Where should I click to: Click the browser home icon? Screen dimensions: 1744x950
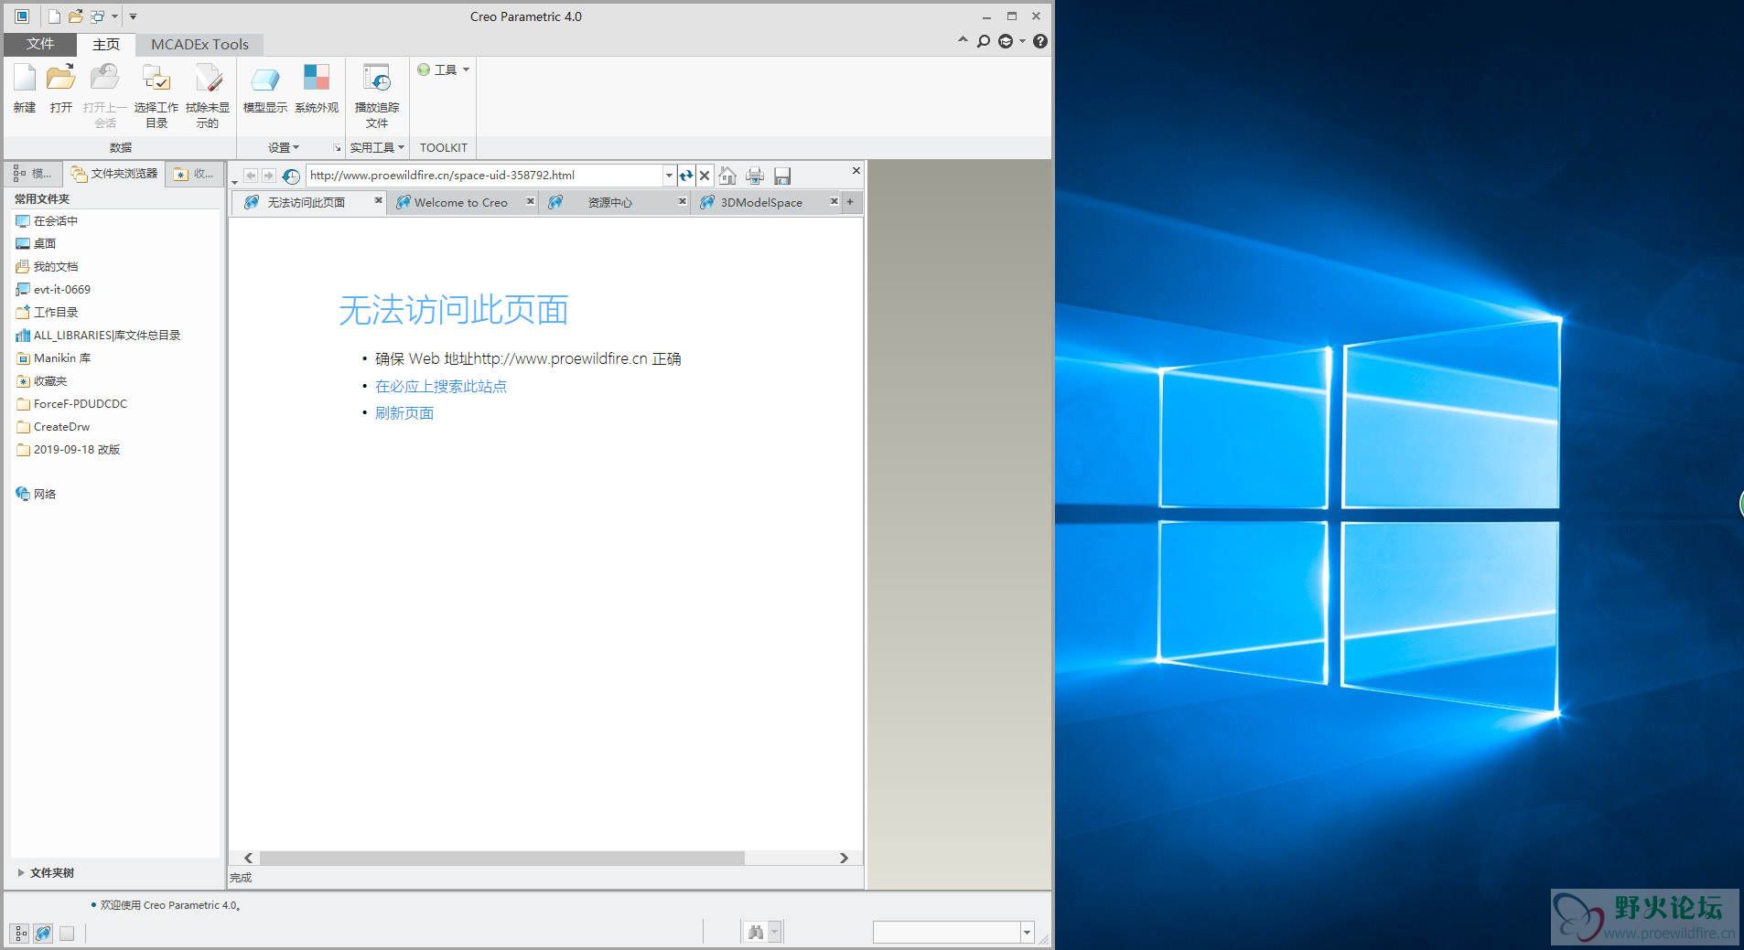coord(727,176)
